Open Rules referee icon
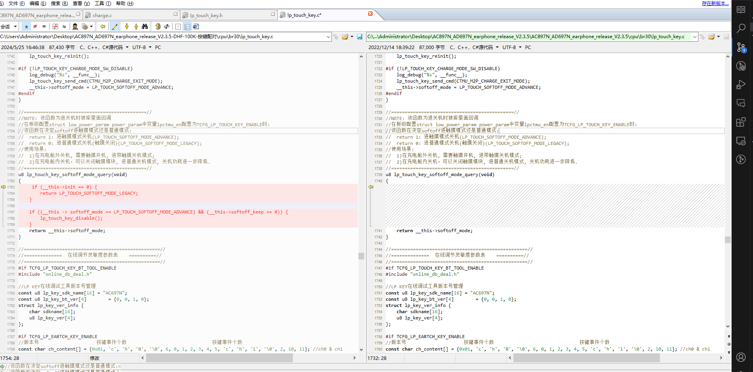This screenshot has width=753, height=372. pos(75,26)
